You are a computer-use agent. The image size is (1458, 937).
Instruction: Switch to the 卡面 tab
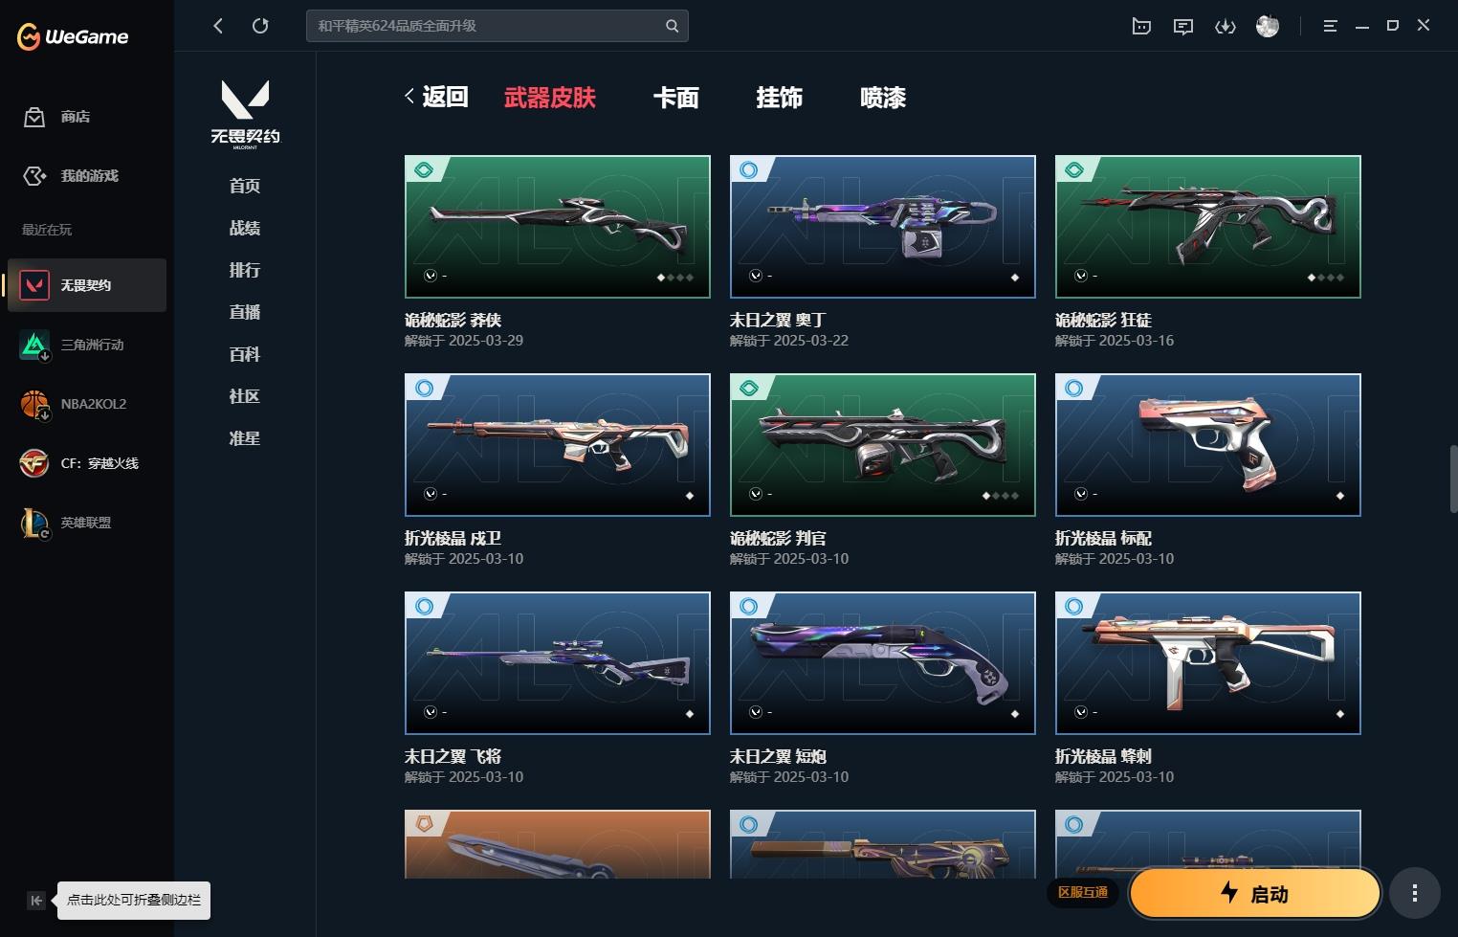(676, 98)
